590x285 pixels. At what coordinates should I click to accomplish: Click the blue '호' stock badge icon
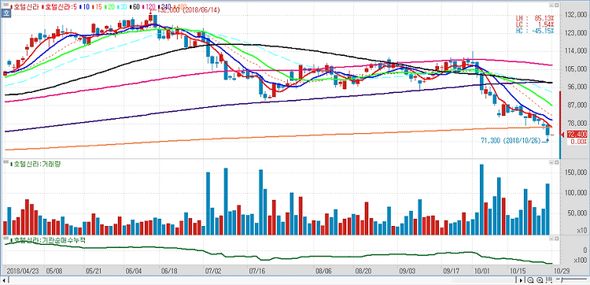coord(6,13)
